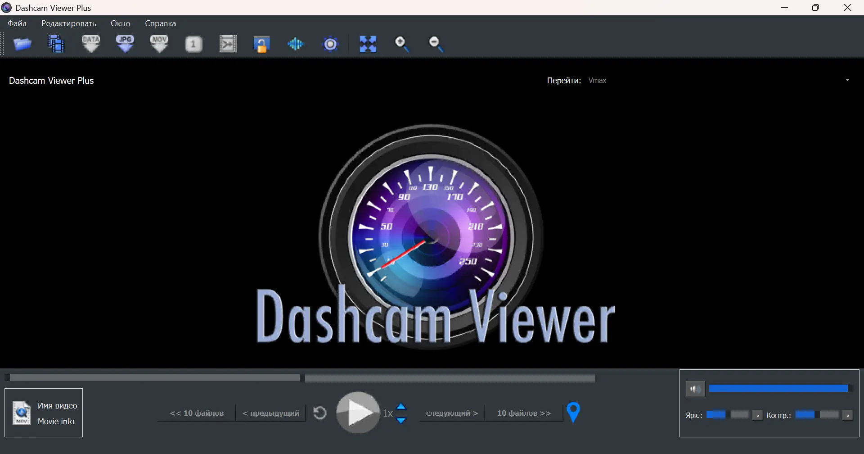
Task: Export data using the DATA icon
Action: pyautogui.click(x=91, y=44)
